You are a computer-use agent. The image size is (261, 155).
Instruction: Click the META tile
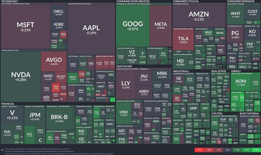[161, 26]
